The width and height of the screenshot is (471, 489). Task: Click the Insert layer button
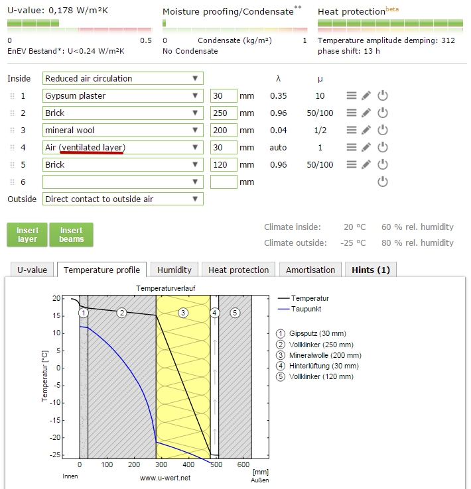click(x=27, y=235)
